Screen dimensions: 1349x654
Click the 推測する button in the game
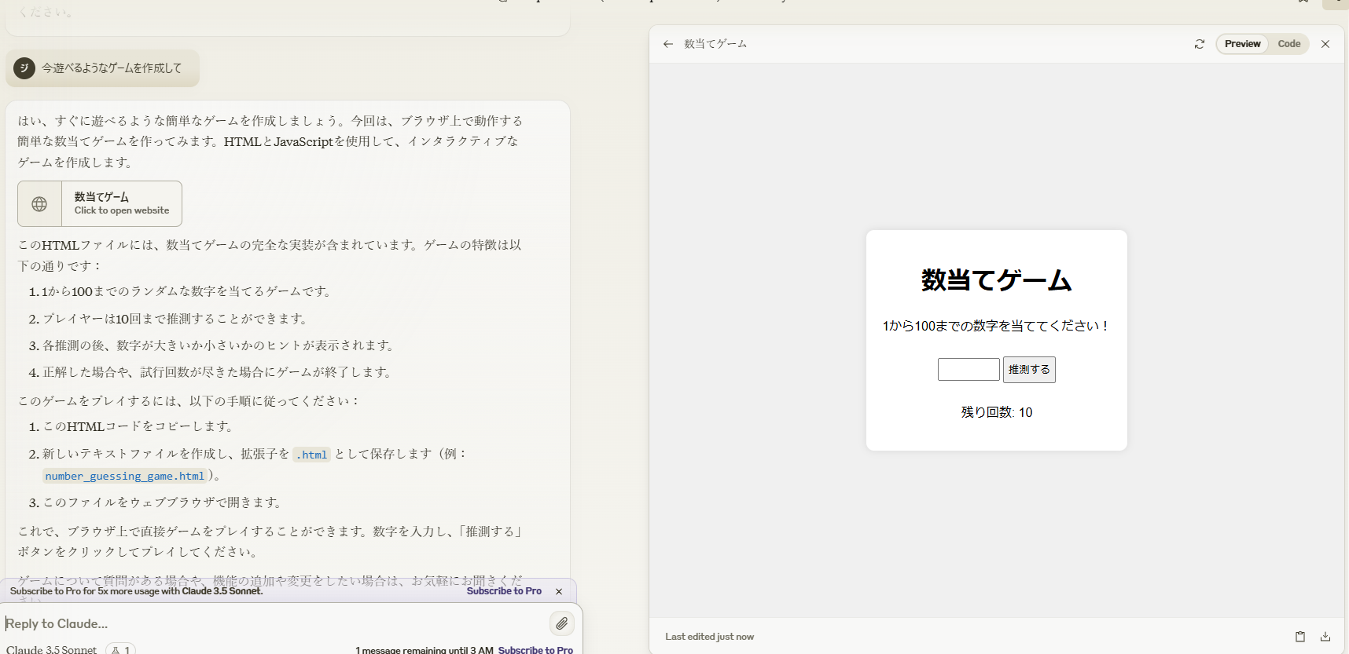(x=1029, y=369)
